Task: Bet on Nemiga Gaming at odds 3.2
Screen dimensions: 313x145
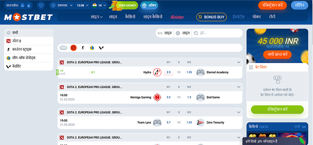Action: click(169, 97)
